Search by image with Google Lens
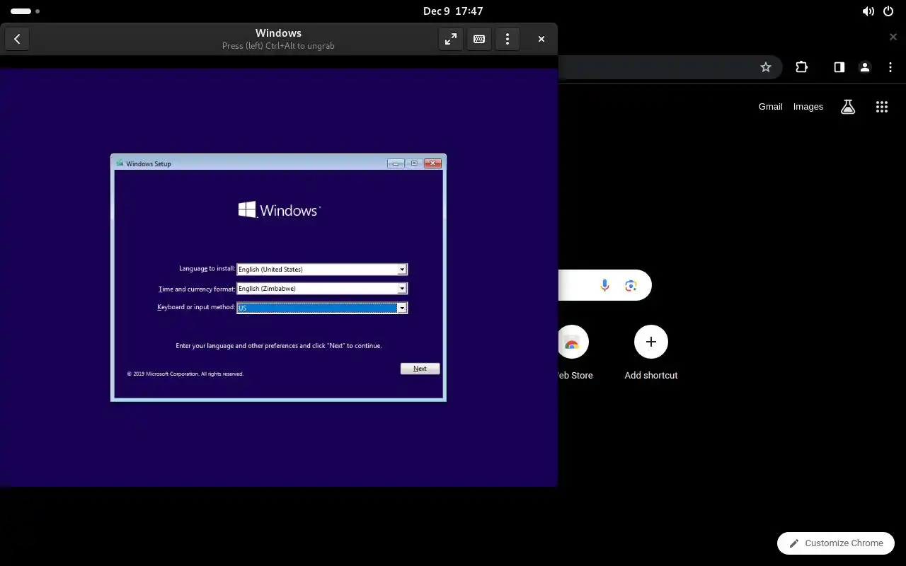Viewport: 906px width, 566px height. [x=631, y=285]
